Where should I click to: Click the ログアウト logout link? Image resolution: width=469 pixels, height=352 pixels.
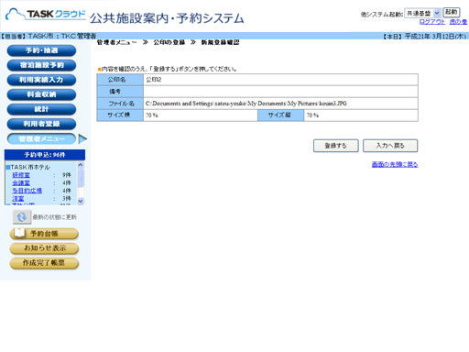pos(432,22)
